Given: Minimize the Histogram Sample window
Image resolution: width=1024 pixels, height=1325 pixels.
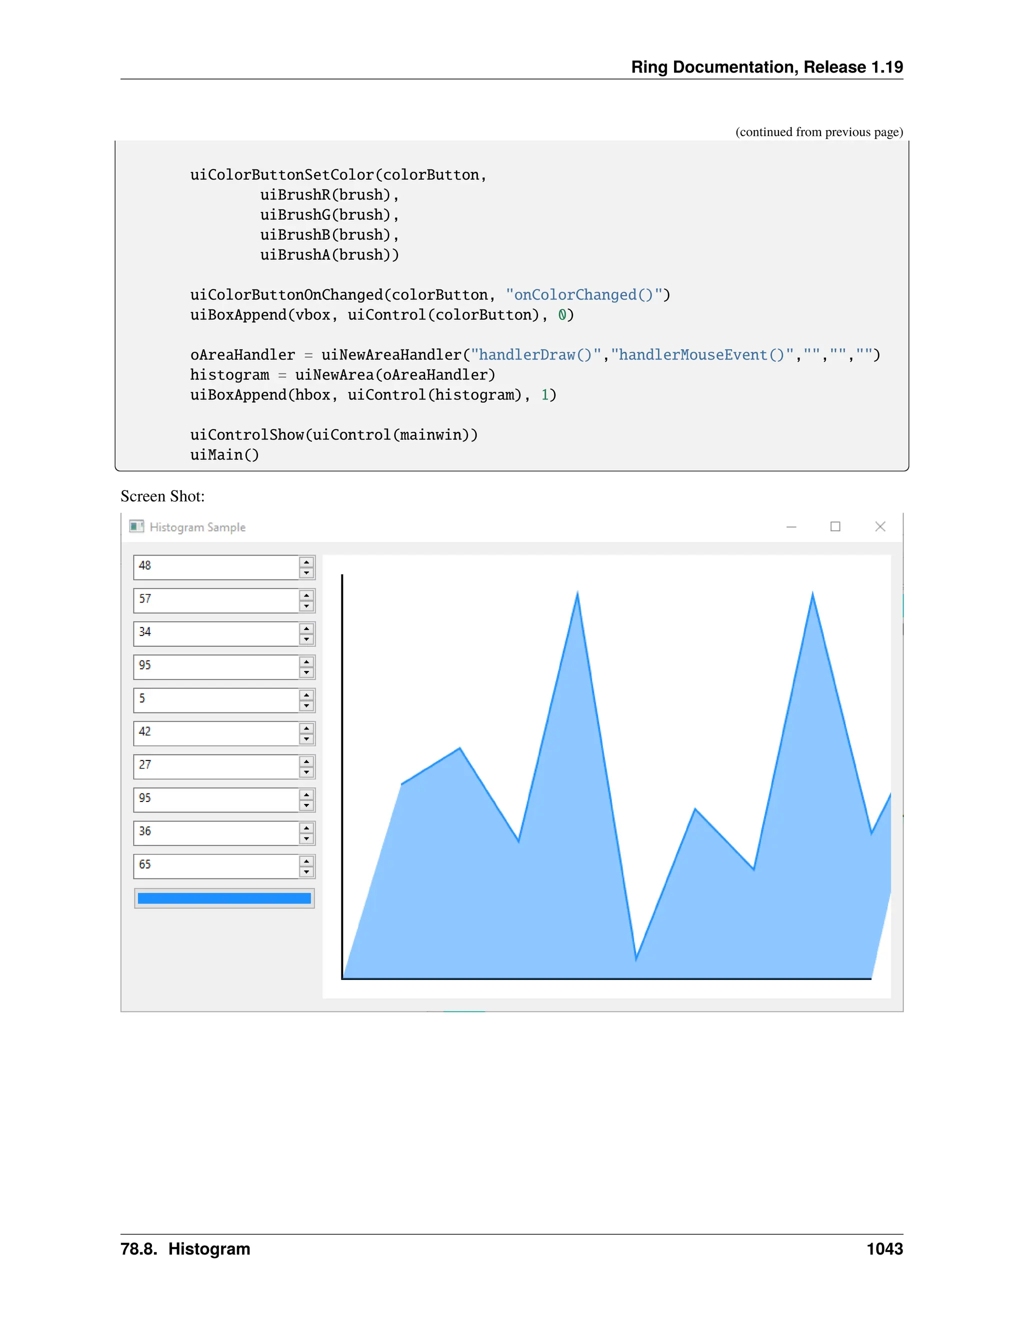Looking at the screenshot, I should coord(791,526).
